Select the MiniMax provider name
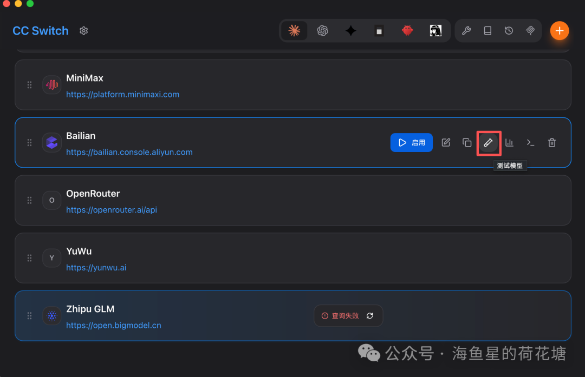The image size is (585, 377). coord(84,78)
